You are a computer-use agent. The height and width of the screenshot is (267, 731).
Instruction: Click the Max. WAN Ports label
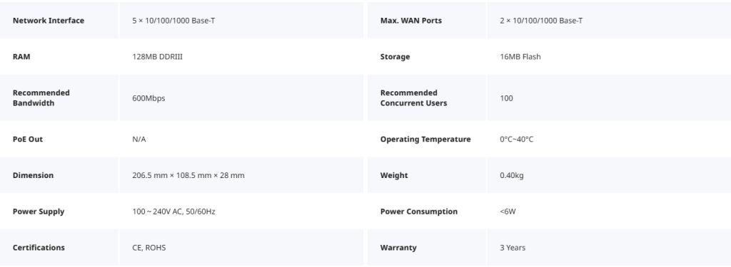tap(411, 21)
